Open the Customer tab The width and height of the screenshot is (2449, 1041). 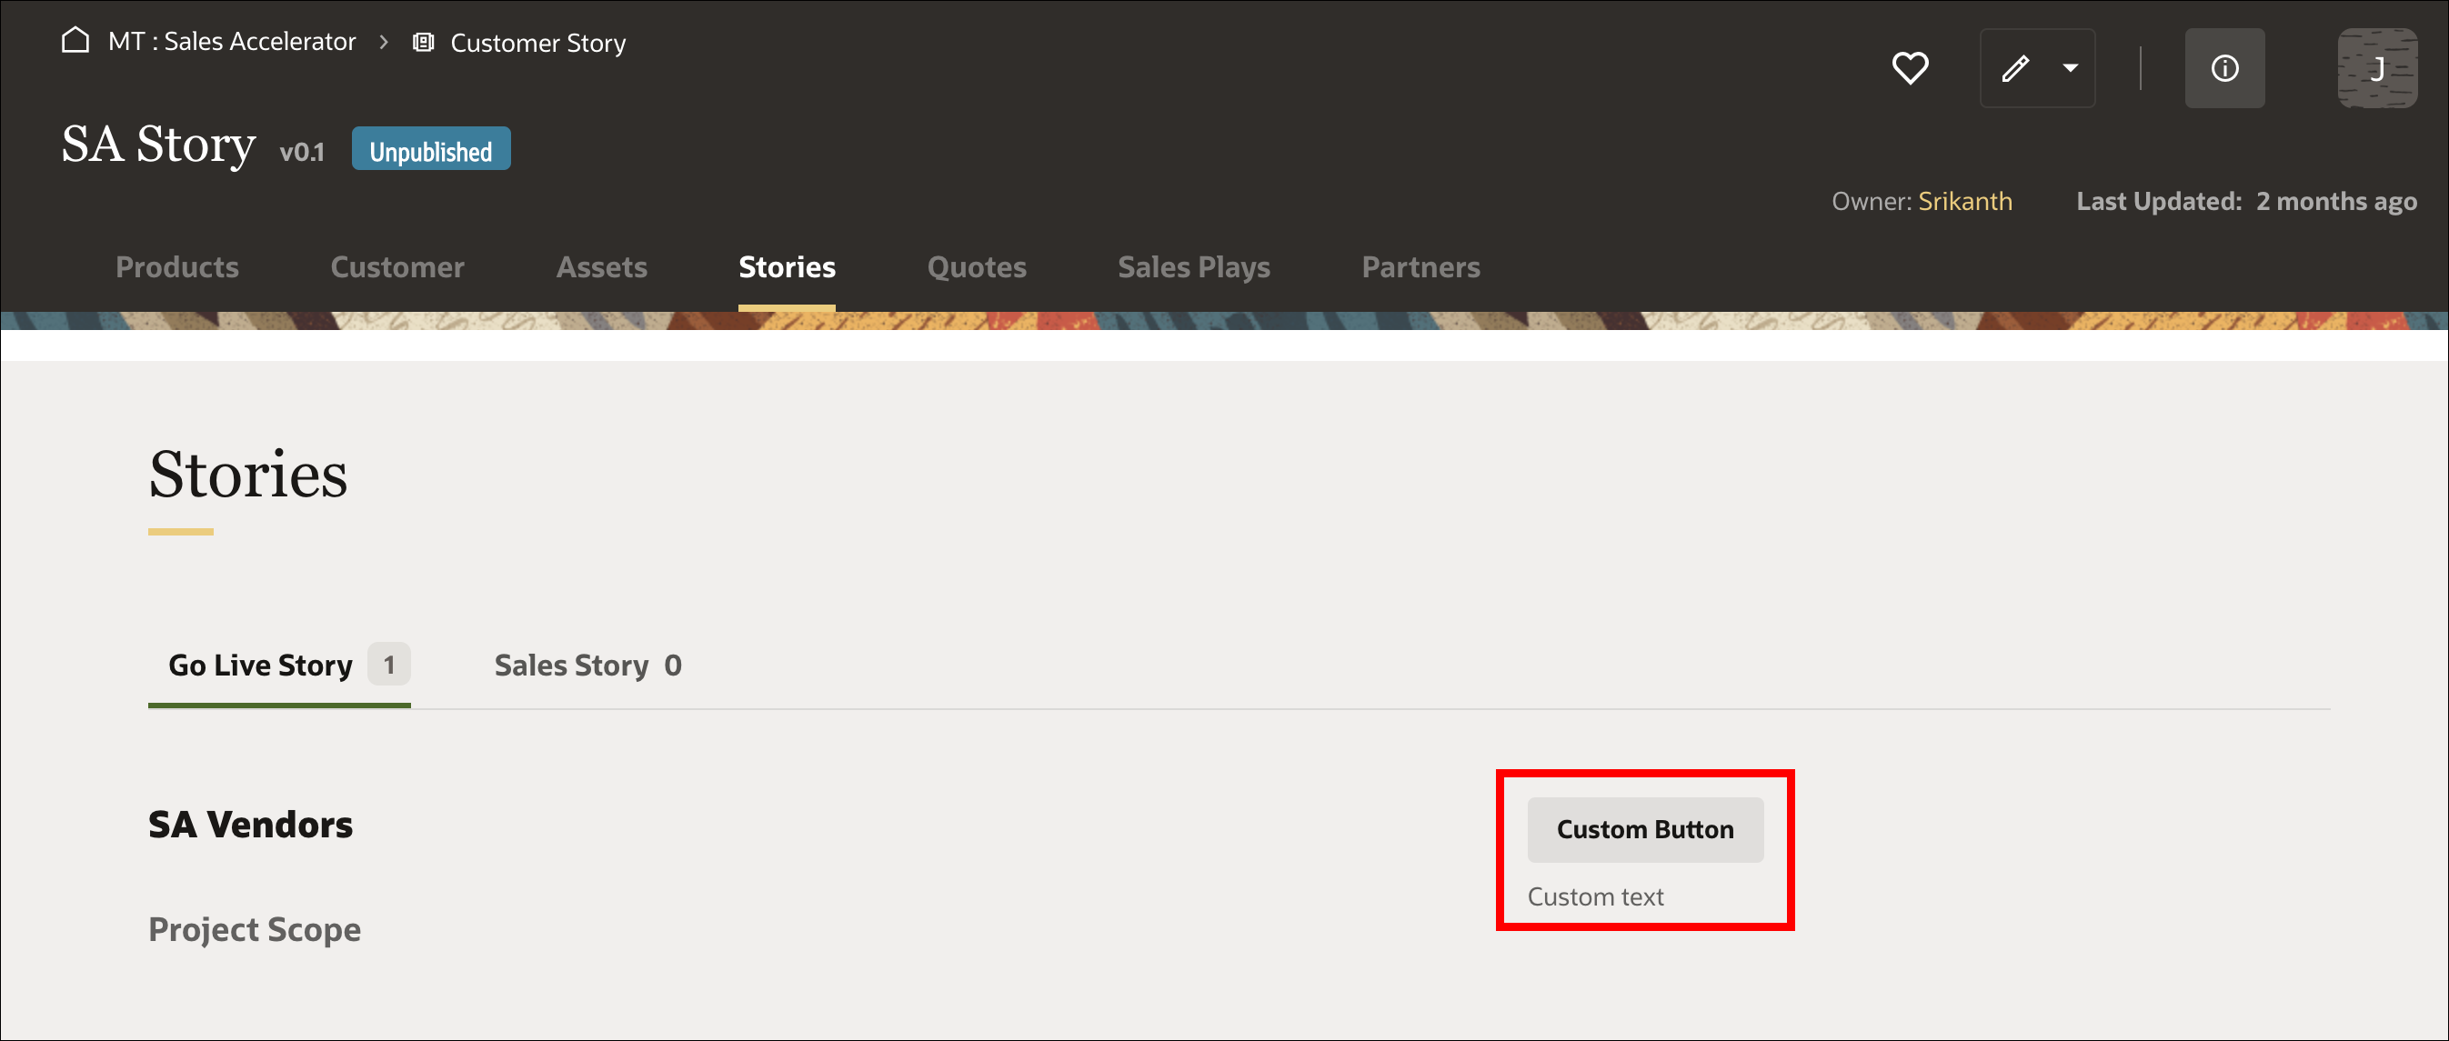coord(397,267)
